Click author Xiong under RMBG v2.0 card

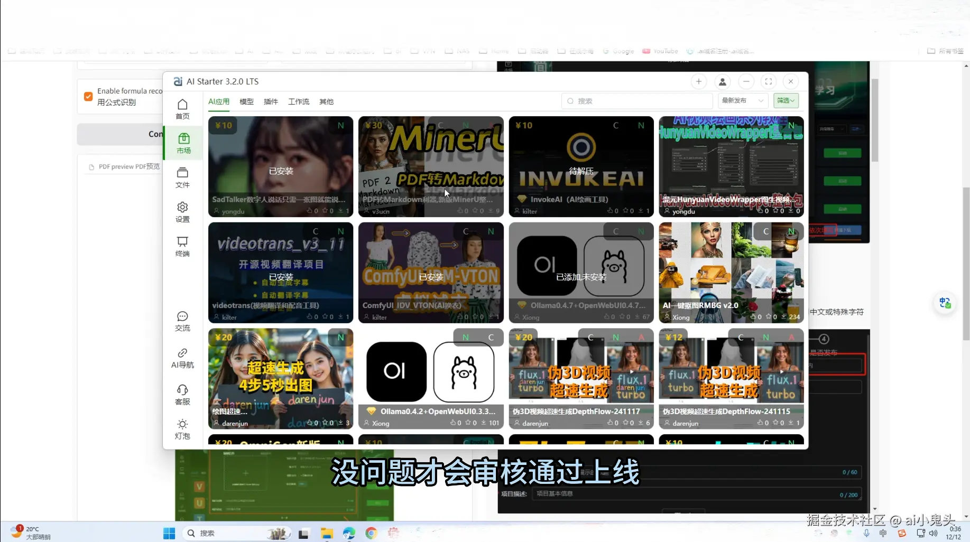pyautogui.click(x=681, y=317)
